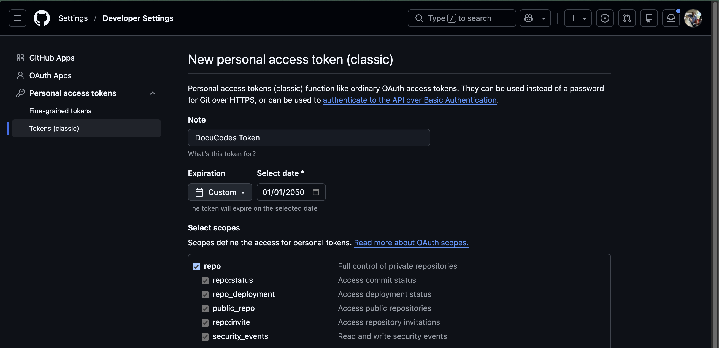Uncheck the repo scope checkbox
This screenshot has height=348, width=719.
point(196,267)
